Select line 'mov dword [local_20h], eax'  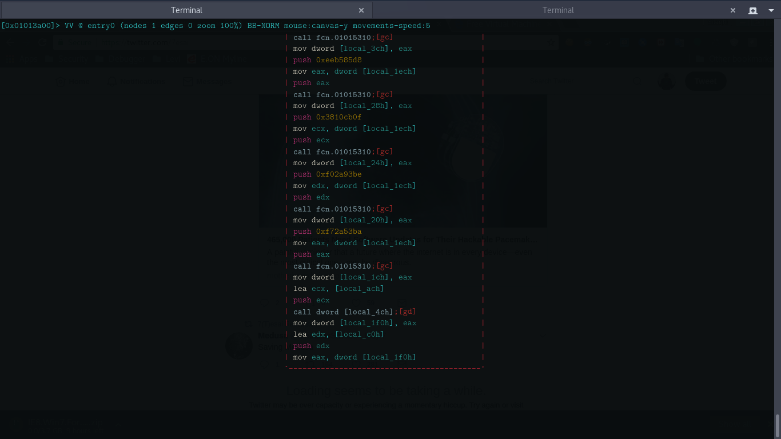[353, 220]
